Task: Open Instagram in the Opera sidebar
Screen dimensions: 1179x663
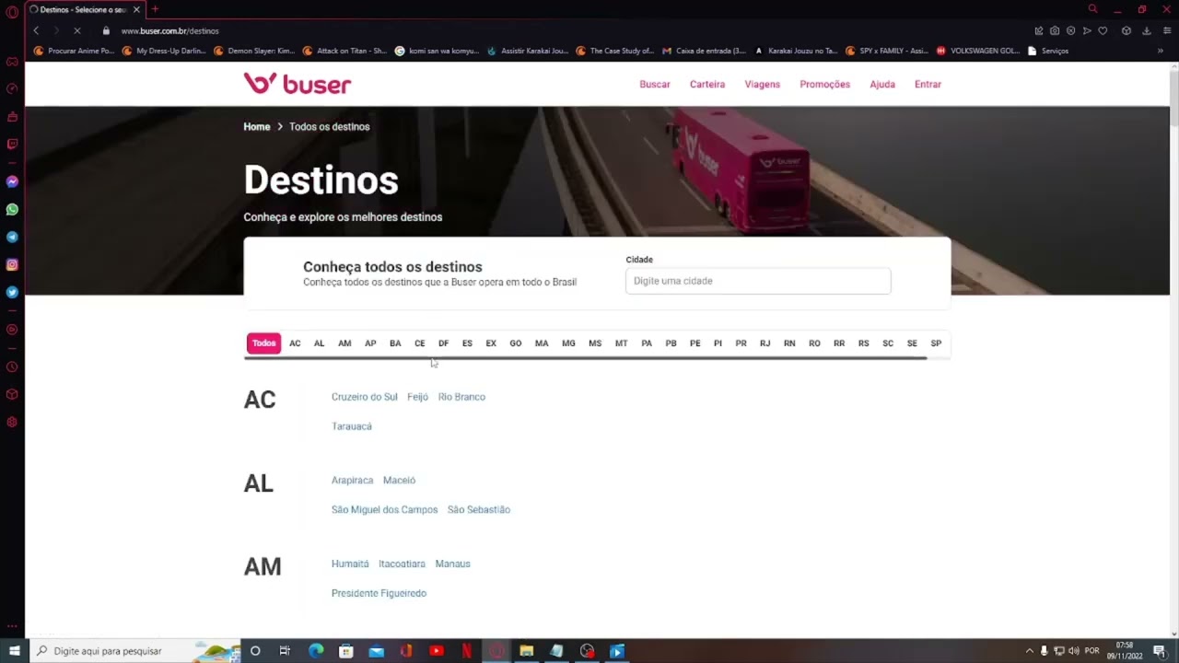Action: [12, 264]
